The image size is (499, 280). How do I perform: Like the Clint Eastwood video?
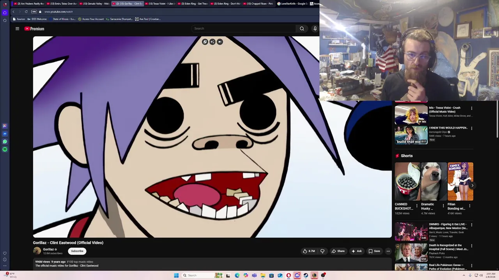[x=309, y=251]
